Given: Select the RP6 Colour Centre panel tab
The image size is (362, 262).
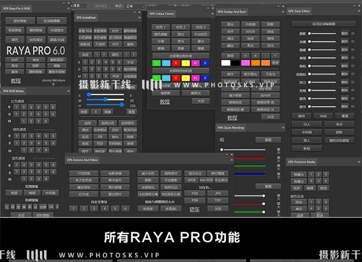Looking at the screenshot, I should [161, 13].
